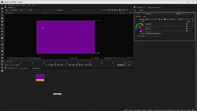The width and height of the screenshot is (197, 111).
Task: Open the Channel nodes toolbar icon
Action: [x=2, y=18]
